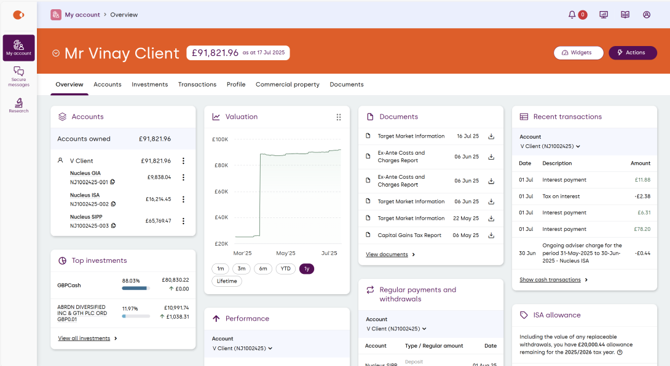
Task: Expand the client selector chevron beside name
Action: (x=56, y=53)
